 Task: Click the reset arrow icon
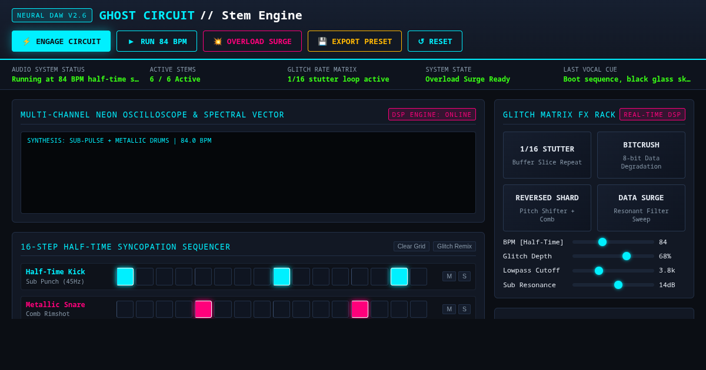pyautogui.click(x=421, y=41)
